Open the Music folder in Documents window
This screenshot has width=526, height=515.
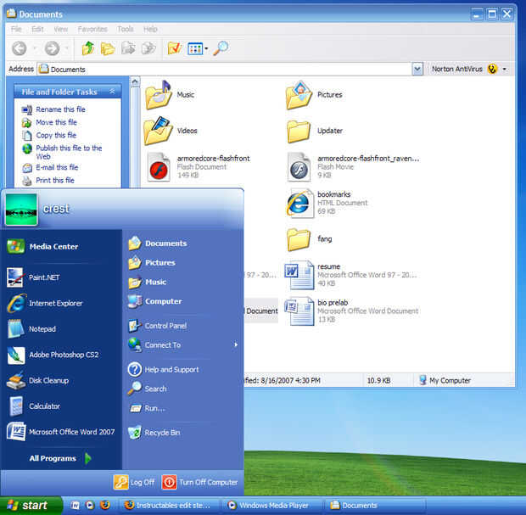pyautogui.click(x=170, y=95)
